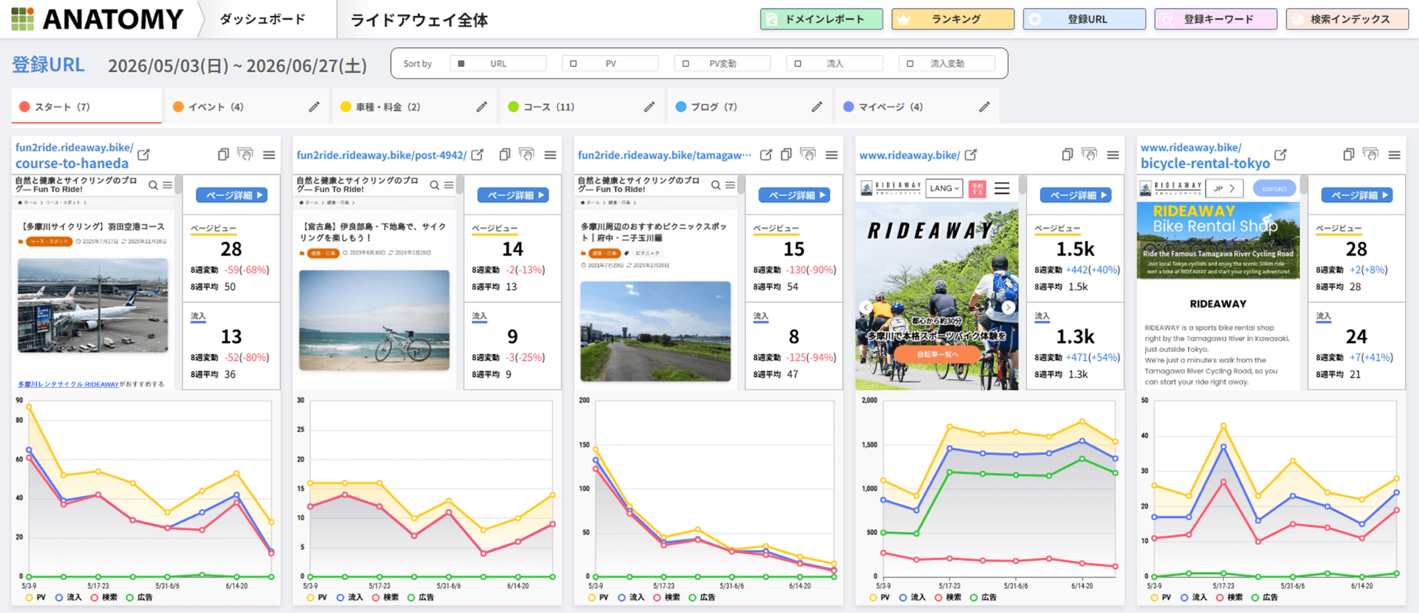Click the contact button in bicycle-rental-tokyo preview
1419x613 pixels.
[x=1273, y=188]
